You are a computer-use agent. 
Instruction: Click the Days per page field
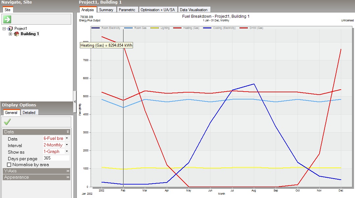click(56, 158)
